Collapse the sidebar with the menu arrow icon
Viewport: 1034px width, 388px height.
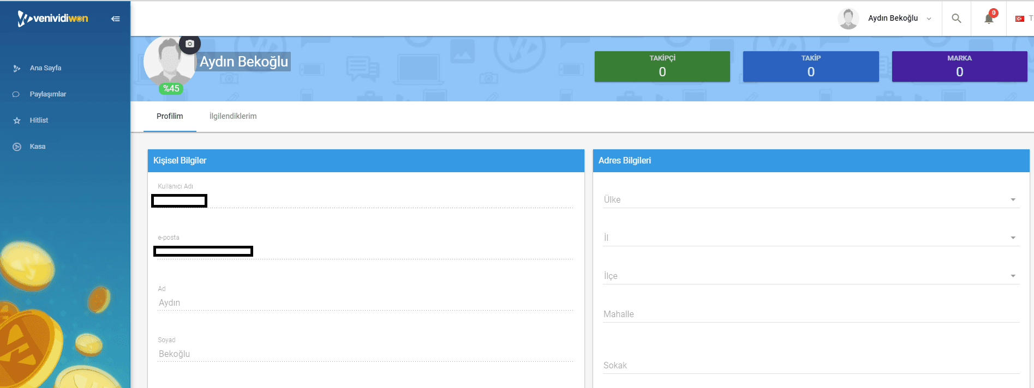tap(115, 19)
